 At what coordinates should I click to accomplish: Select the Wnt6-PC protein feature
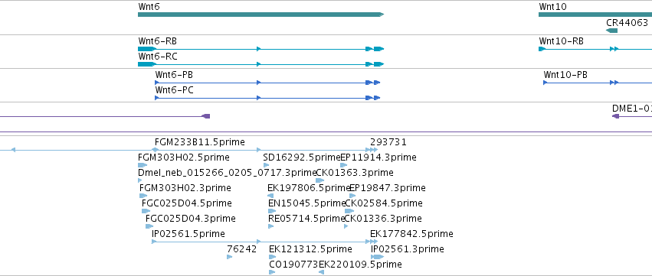click(x=267, y=98)
